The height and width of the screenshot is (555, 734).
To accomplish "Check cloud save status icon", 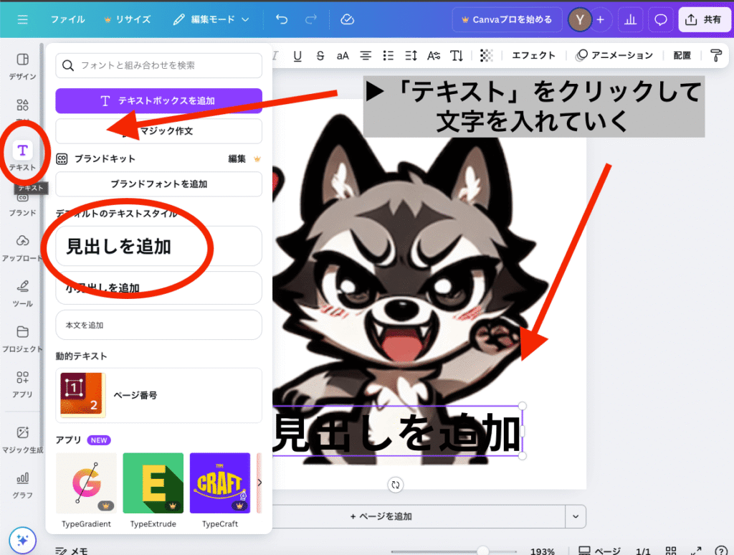I will point(347,19).
